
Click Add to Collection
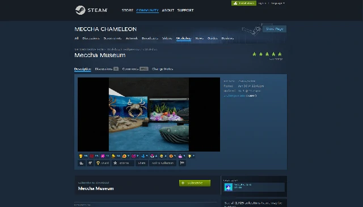[x=163, y=163]
